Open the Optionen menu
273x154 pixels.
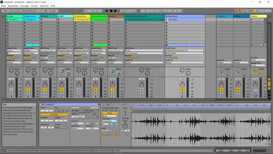pyautogui.click(x=44, y=6)
